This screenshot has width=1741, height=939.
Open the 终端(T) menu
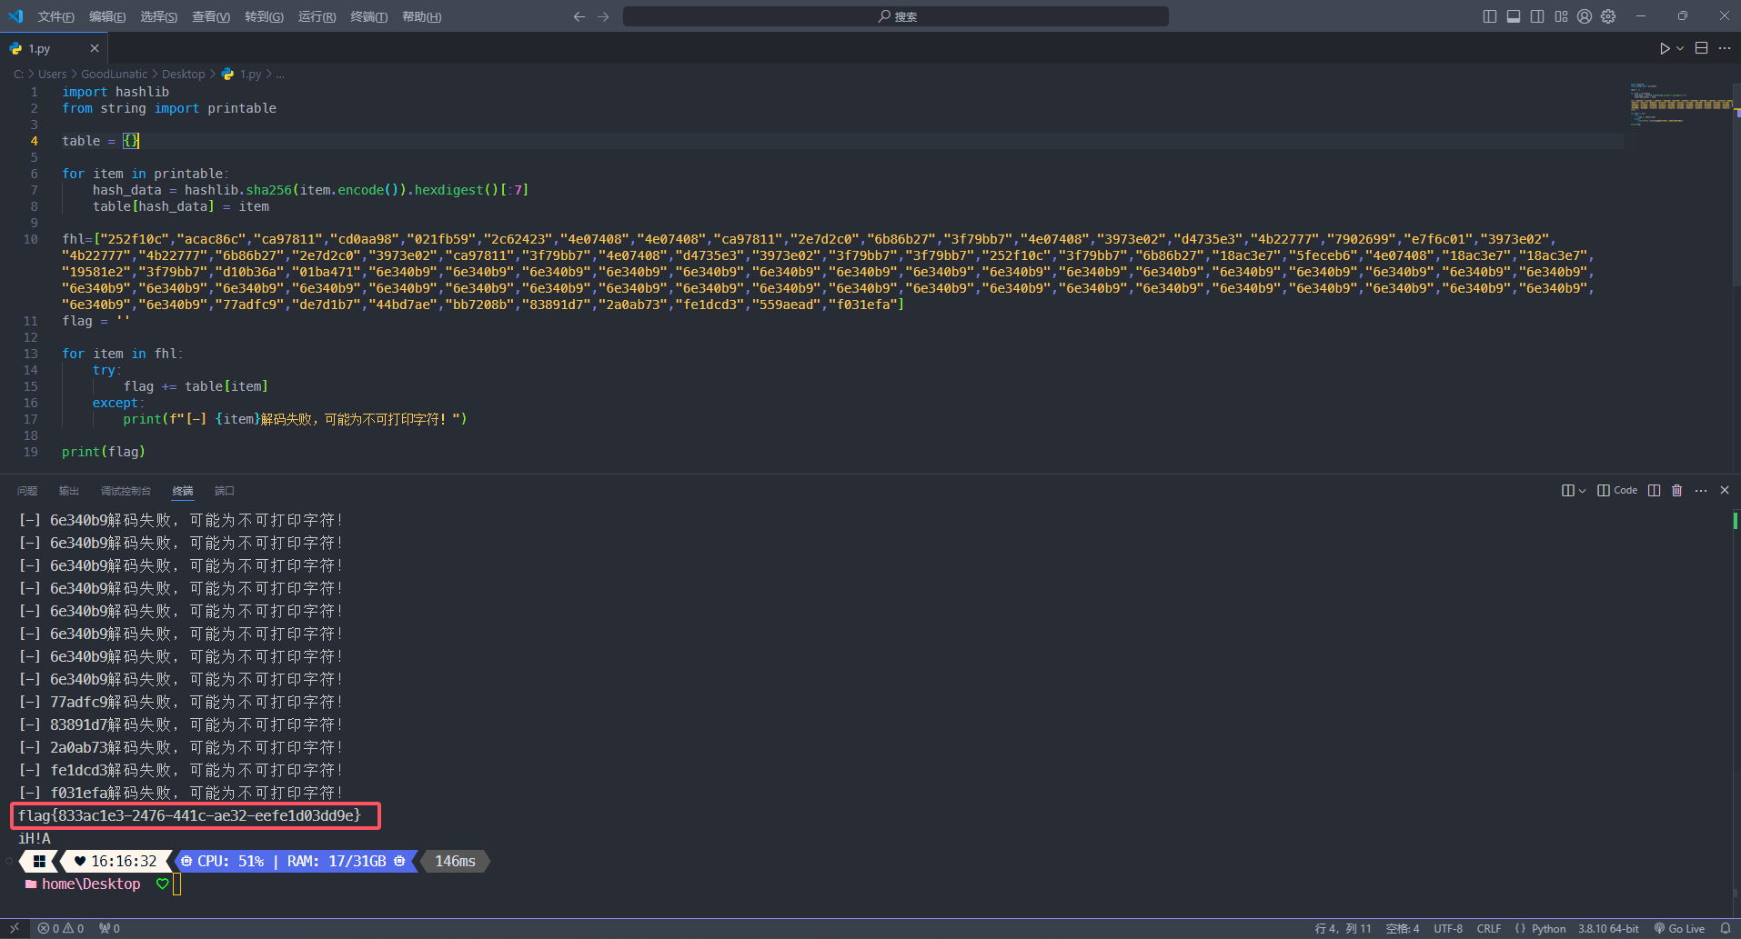[x=368, y=16]
